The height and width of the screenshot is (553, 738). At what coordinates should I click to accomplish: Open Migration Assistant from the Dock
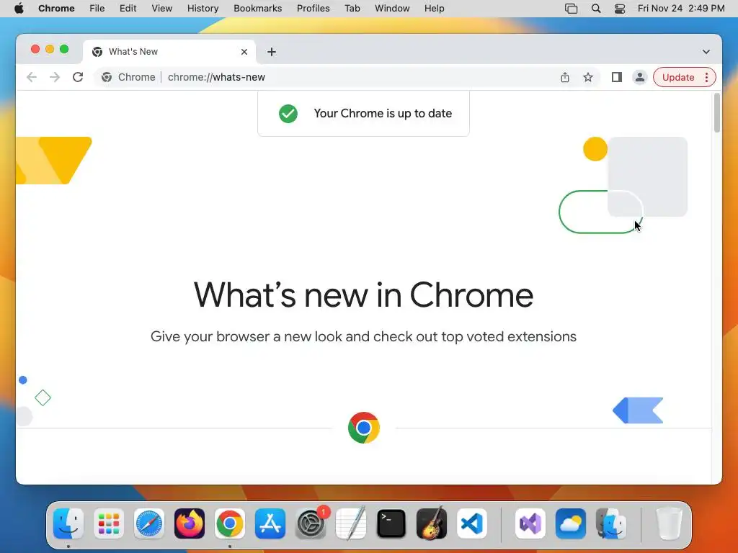point(611,523)
